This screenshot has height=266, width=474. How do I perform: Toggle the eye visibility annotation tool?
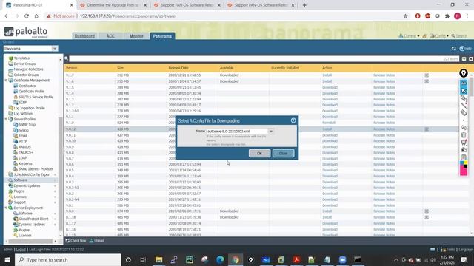click(464, 83)
